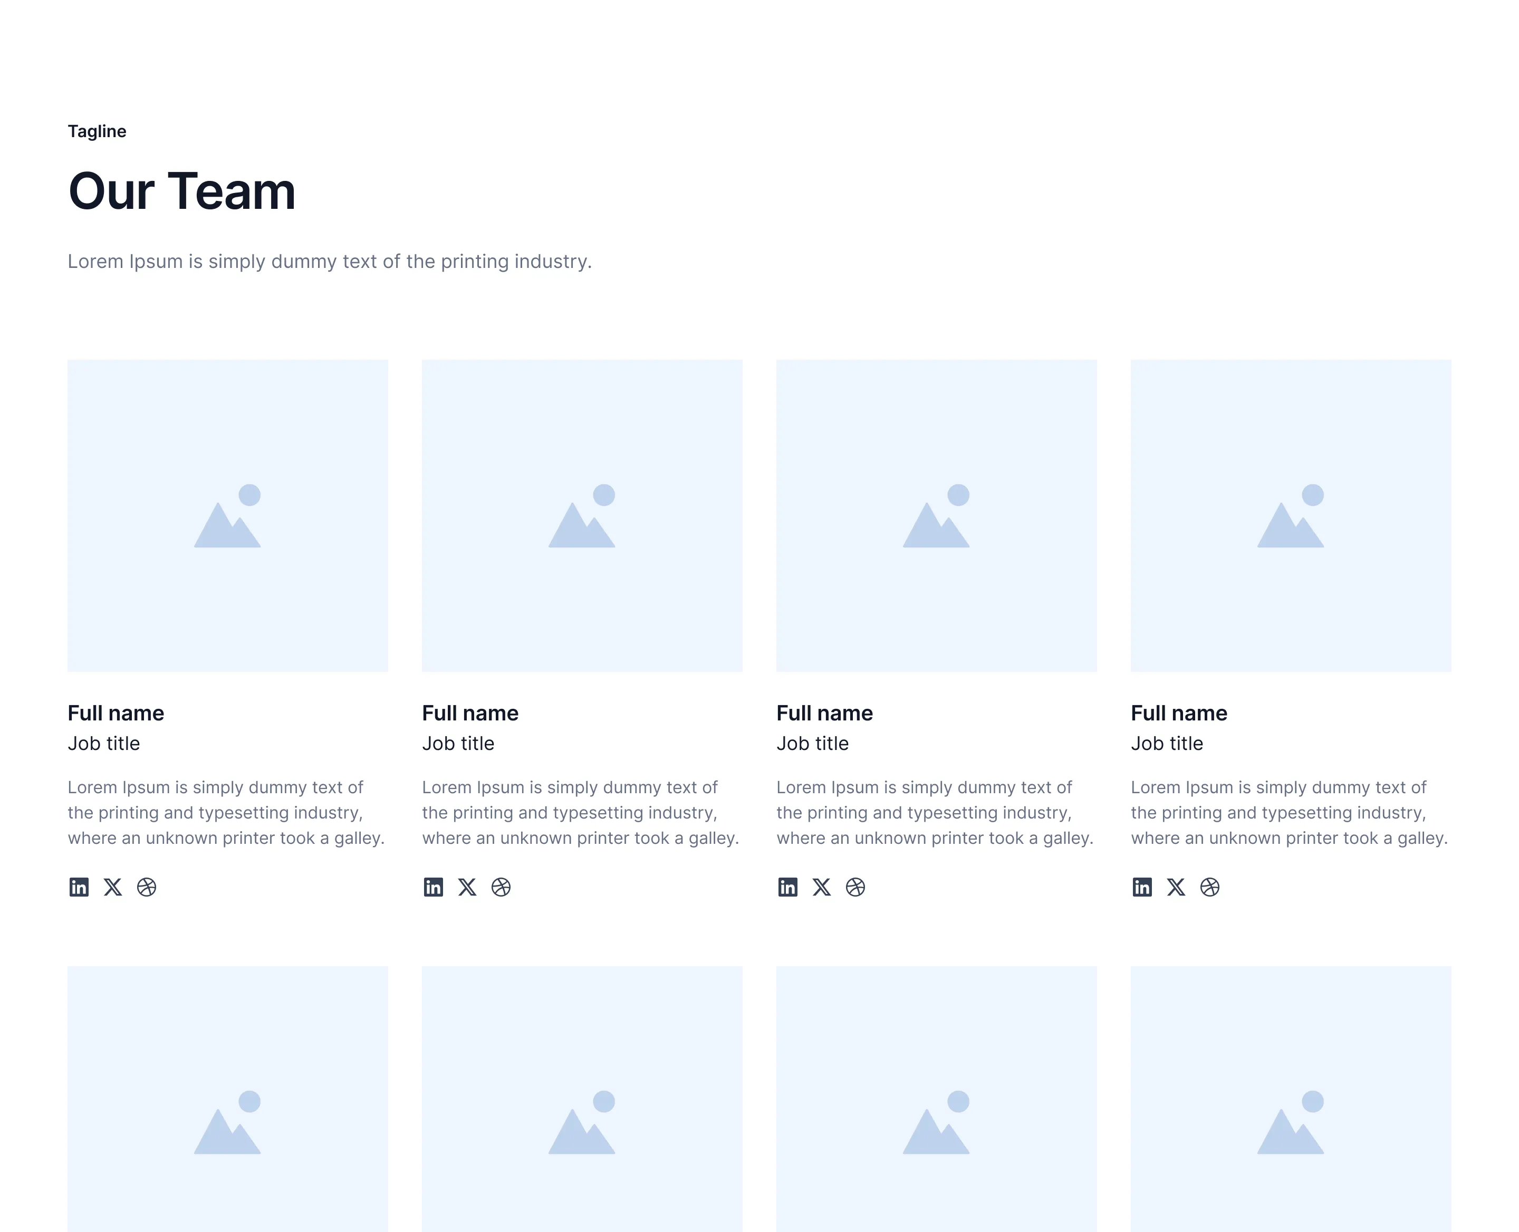Select second photo placeholder in the bottom row
Viewport: 1519px width, 1232px height.
tap(582, 1099)
